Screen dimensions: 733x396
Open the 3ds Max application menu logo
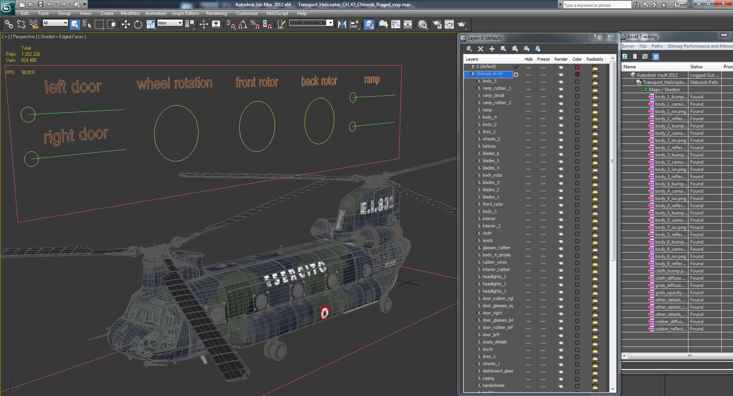[7, 8]
